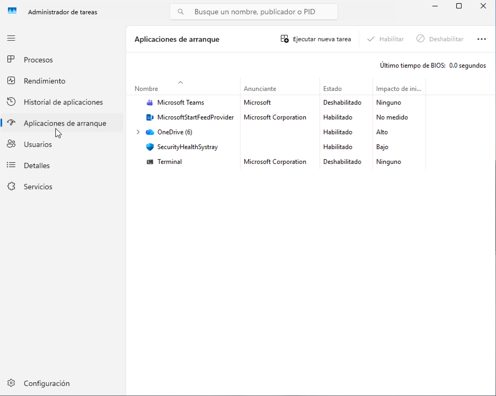Click the Terminal app icon

pyautogui.click(x=150, y=162)
